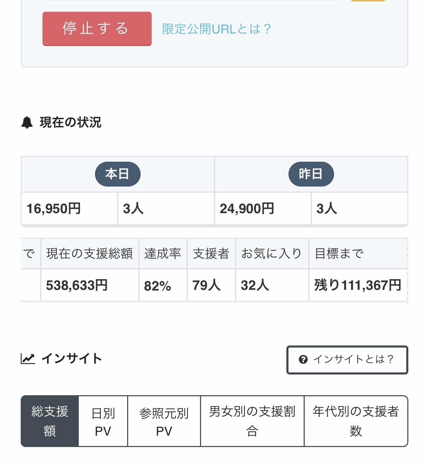Image resolution: width=427 pixels, height=465 pixels.
Task: Click the 昨日 badge
Action: (311, 174)
